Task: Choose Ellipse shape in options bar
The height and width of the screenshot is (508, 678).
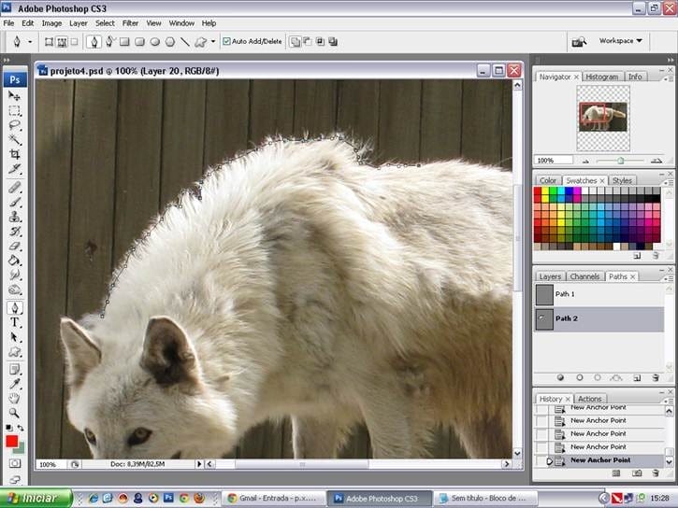Action: click(x=154, y=41)
